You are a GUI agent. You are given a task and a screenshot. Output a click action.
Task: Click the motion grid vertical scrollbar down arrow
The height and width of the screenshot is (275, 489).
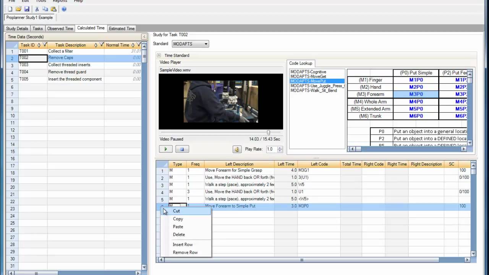click(474, 254)
